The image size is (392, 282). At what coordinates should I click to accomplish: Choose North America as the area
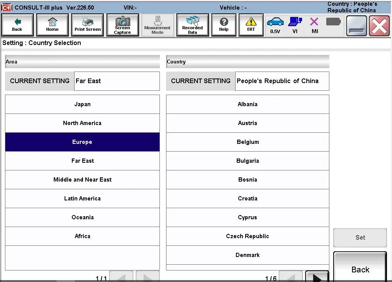point(82,123)
